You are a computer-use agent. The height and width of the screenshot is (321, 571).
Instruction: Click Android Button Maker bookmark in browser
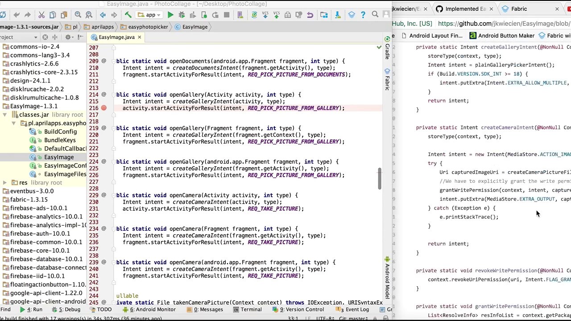[501, 36]
